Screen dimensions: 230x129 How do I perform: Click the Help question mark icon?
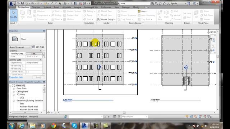coord(194,3)
